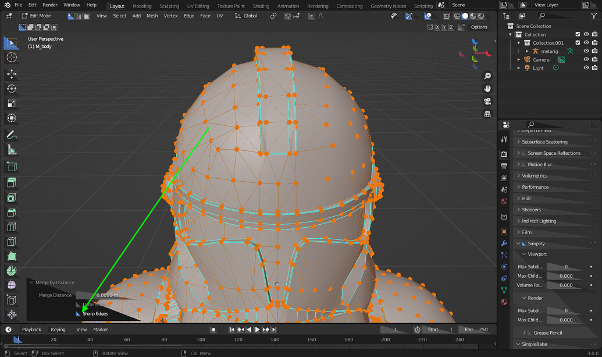Image resolution: width=602 pixels, height=357 pixels.
Task: Select the Spin tool
Action: (x=12, y=271)
